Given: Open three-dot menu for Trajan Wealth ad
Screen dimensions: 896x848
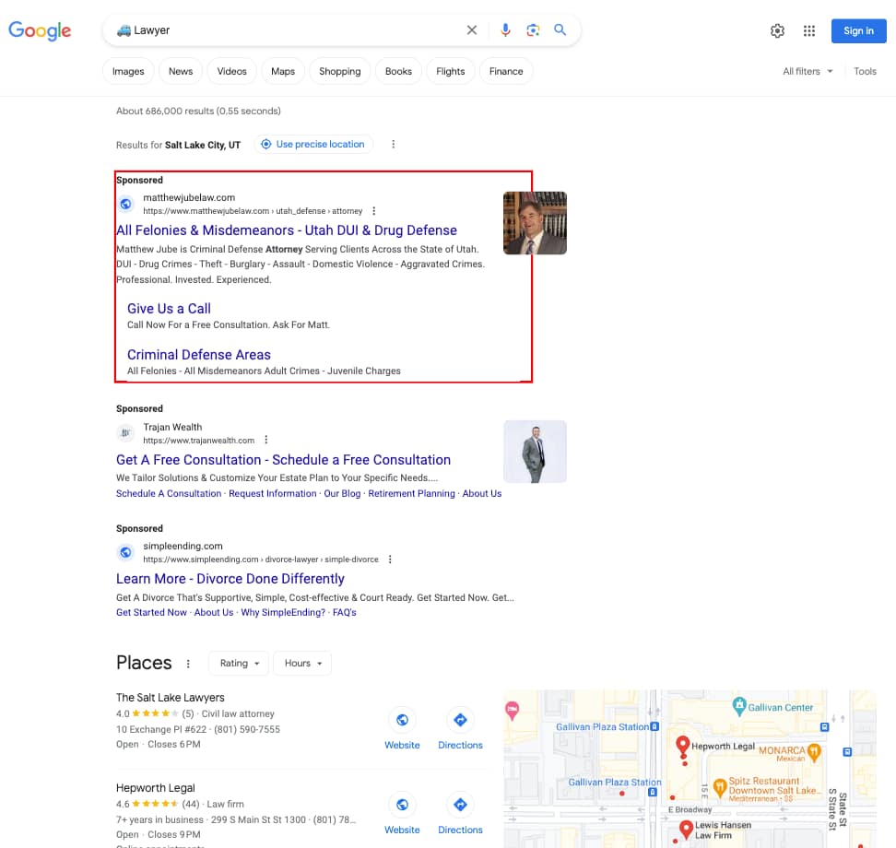Looking at the screenshot, I should pyautogui.click(x=265, y=440).
